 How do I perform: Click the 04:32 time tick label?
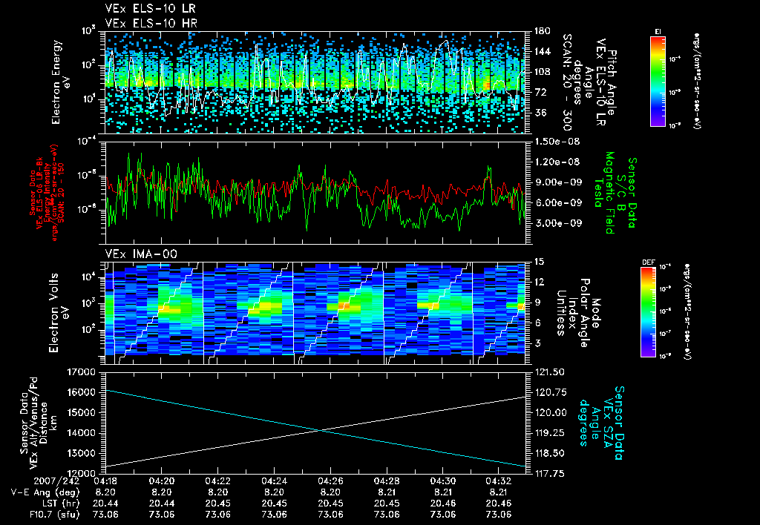(x=499, y=481)
